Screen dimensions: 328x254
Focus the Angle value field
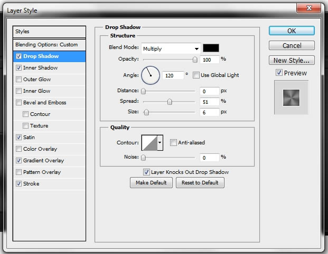point(173,75)
